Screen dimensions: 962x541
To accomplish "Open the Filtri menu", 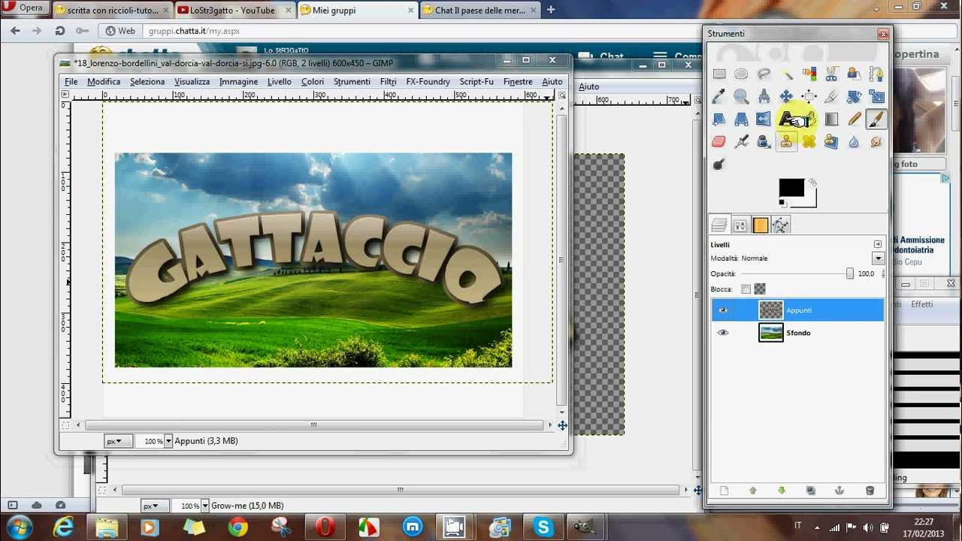I will click(x=388, y=81).
